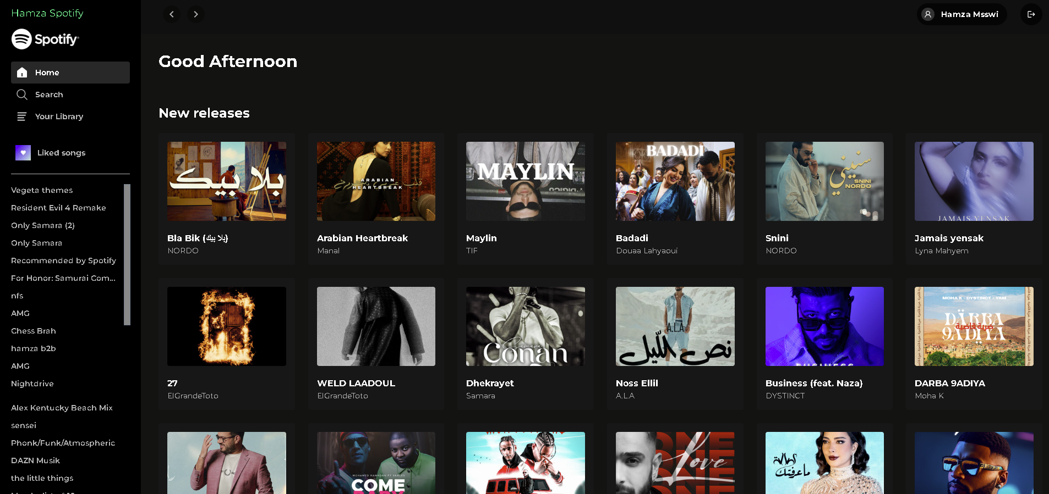Image resolution: width=1049 pixels, height=494 pixels.
Task: Open the hamza b2b playlist
Action: (x=34, y=348)
